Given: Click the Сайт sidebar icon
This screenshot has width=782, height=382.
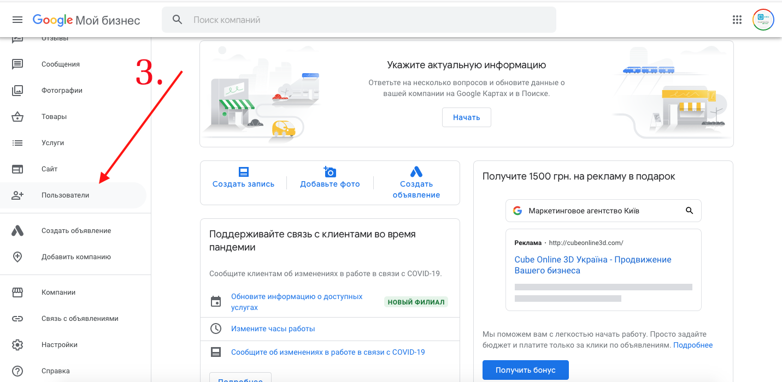Looking at the screenshot, I should 17,169.
